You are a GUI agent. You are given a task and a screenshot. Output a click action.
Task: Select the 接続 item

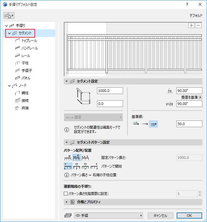coord(25,101)
